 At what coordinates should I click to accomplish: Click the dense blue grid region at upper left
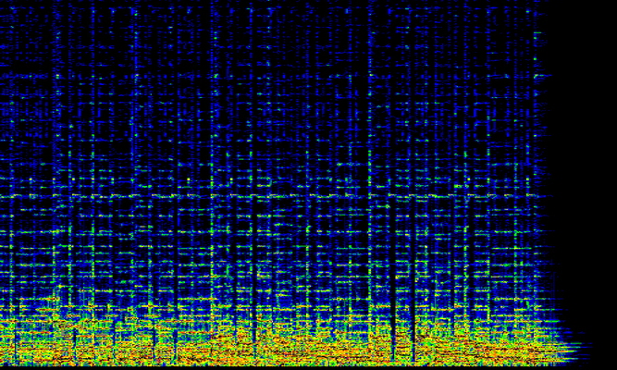point(74,74)
